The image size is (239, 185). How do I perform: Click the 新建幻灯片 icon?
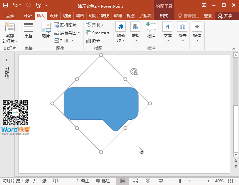10,27
